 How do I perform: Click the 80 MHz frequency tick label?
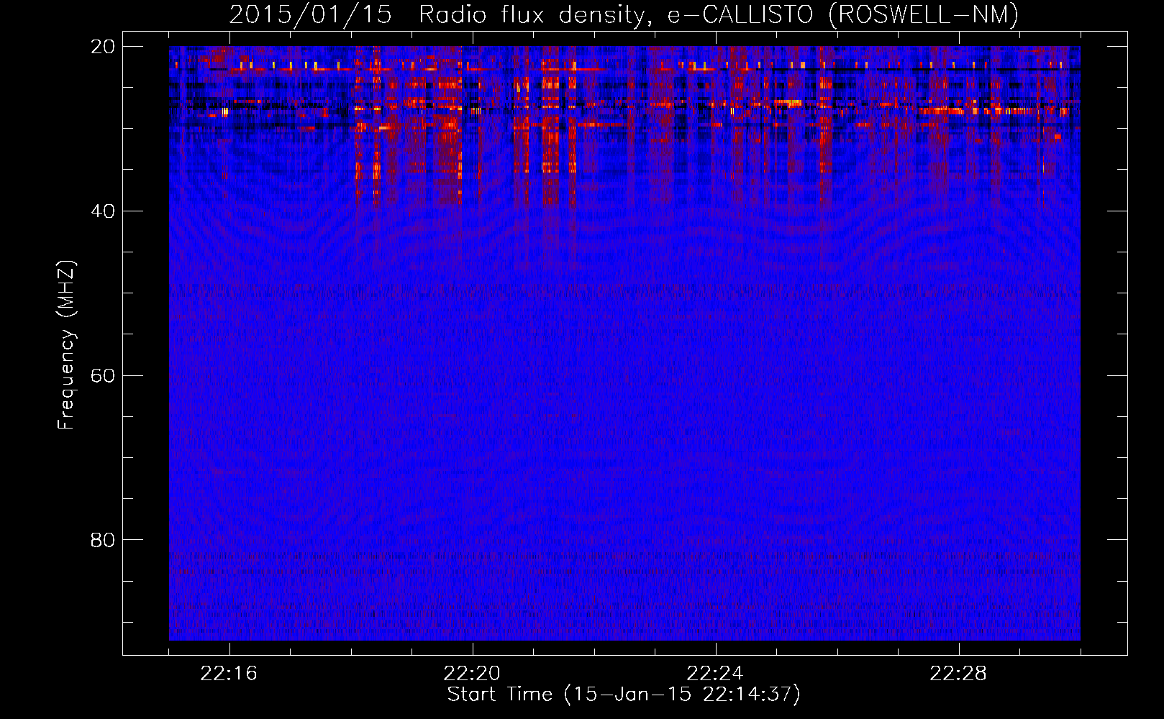103,540
